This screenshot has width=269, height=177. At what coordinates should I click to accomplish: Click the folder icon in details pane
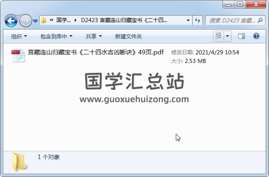[x=19, y=162]
